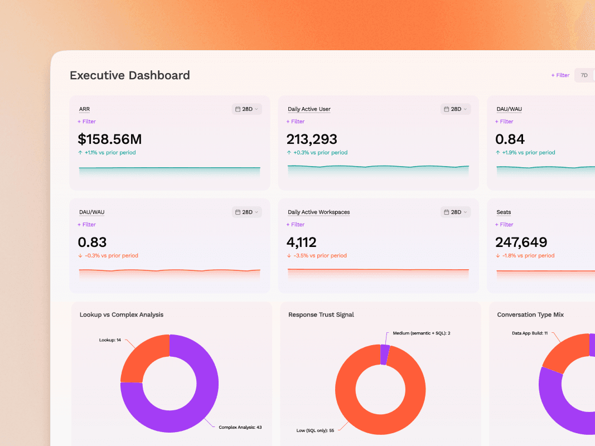Open the 28D dropdown on Daily Active User card
Image resolution: width=595 pixels, height=446 pixels.
click(456, 109)
